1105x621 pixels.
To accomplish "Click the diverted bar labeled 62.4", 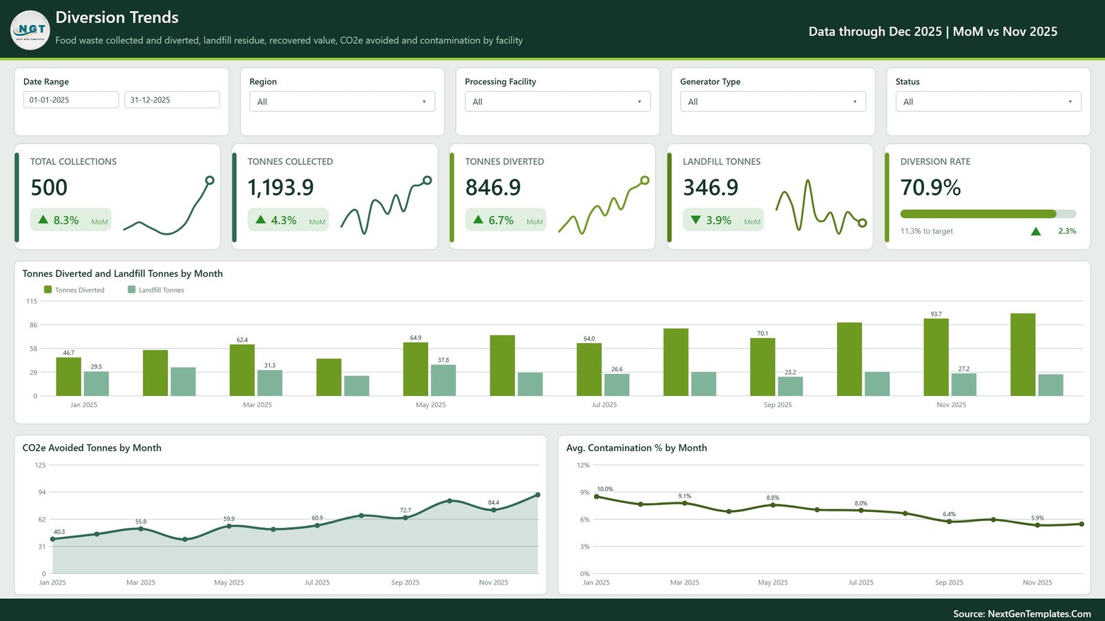I will [242, 370].
